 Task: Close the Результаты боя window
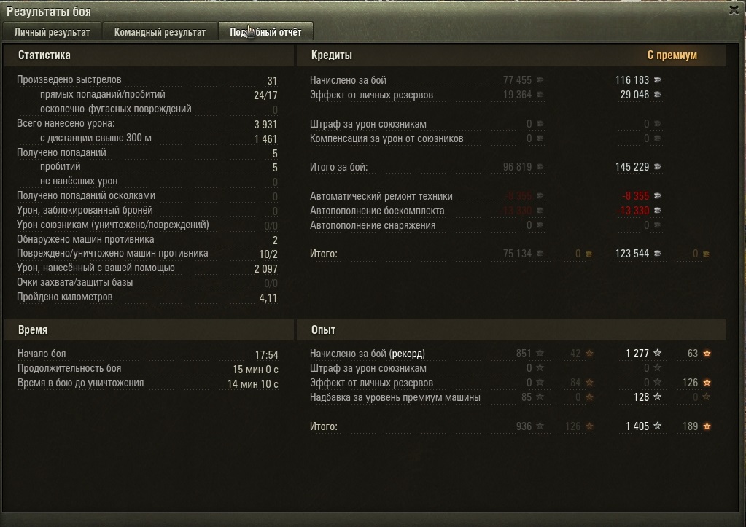tap(734, 10)
